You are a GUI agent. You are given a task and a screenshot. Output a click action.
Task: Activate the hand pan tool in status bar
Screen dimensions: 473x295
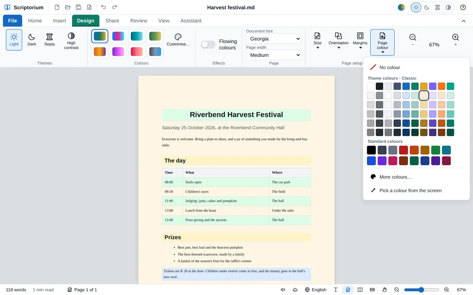pyautogui.click(x=385, y=290)
